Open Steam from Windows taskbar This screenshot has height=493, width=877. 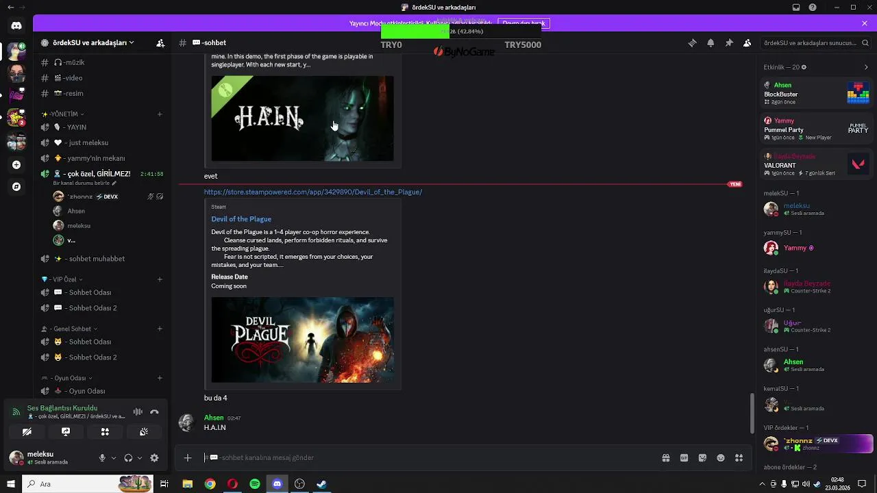pos(321,484)
